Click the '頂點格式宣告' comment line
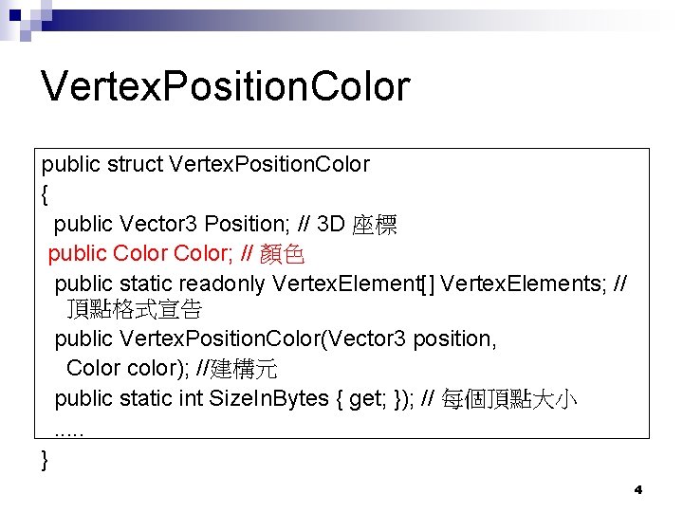Viewport: 683px width, 512px height. coord(133,310)
